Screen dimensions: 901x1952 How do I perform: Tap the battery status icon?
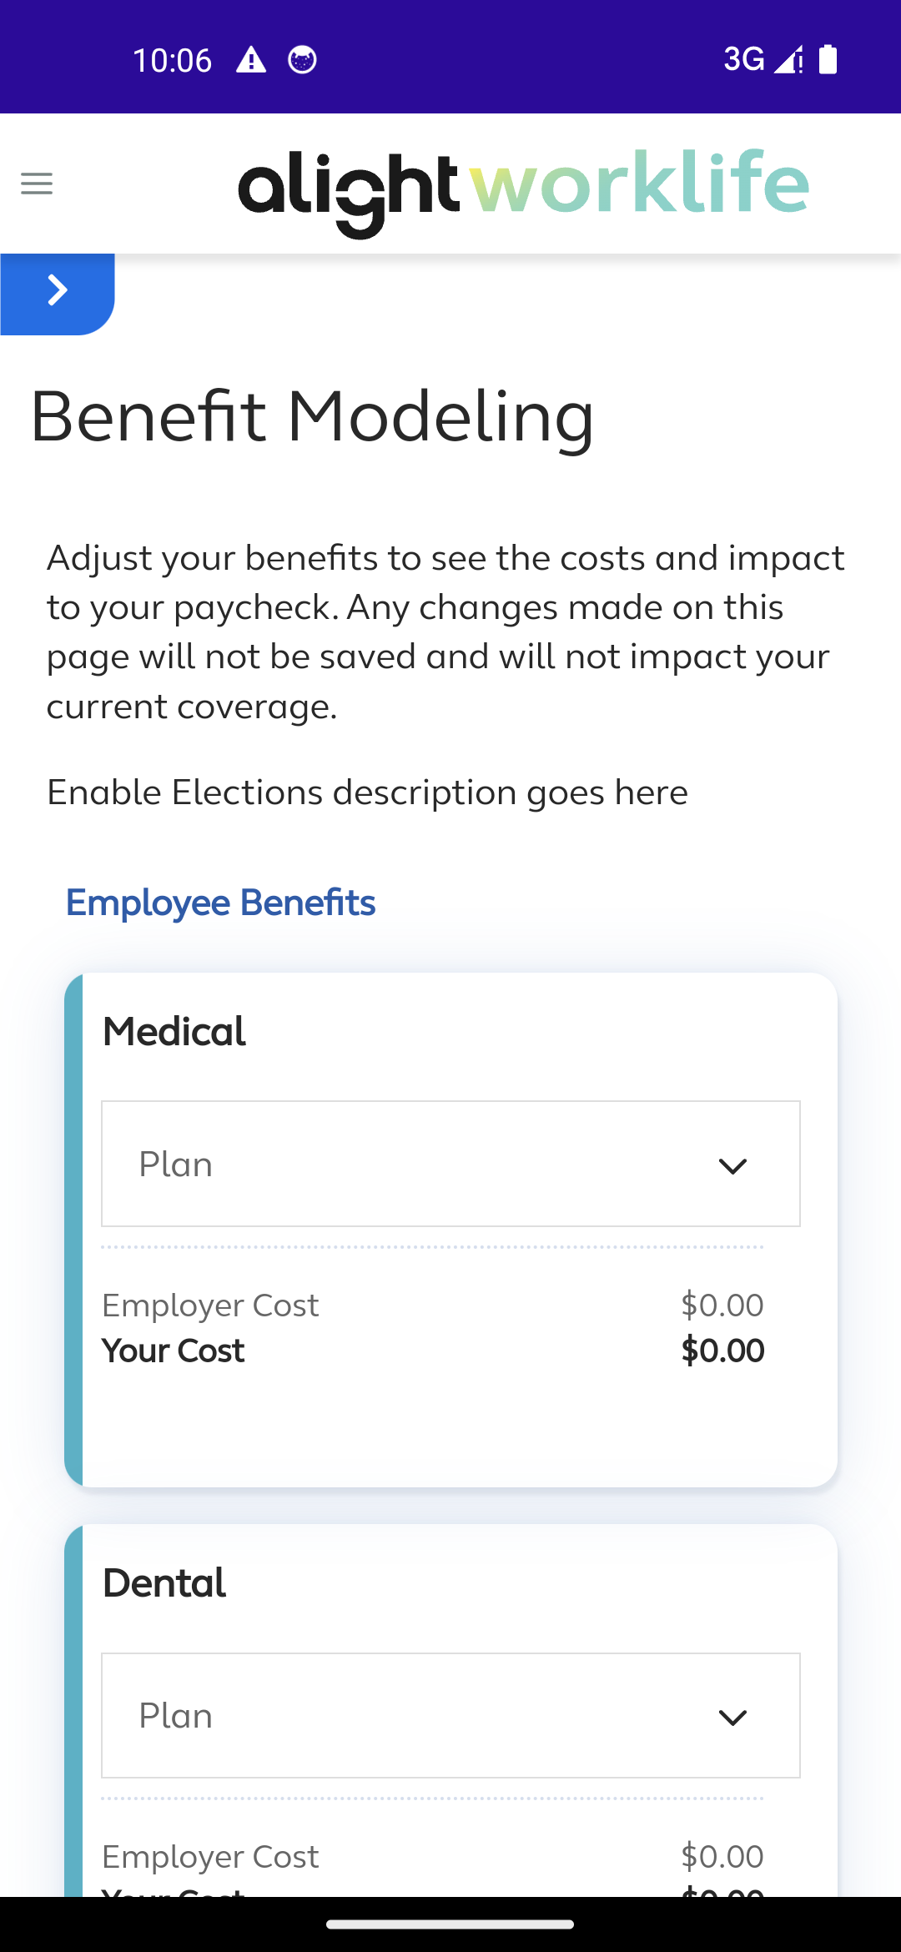coord(828,59)
